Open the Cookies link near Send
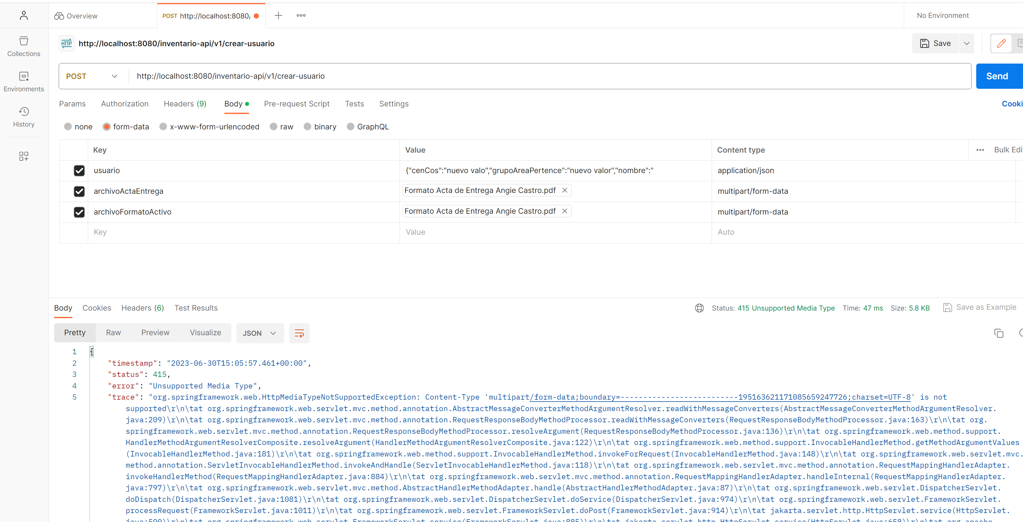This screenshot has height=522, width=1023. pos(1012,104)
